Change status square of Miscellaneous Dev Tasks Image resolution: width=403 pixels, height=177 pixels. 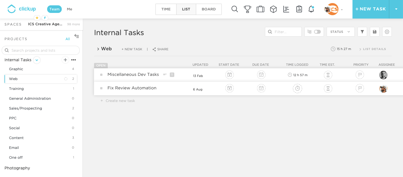click(101, 75)
